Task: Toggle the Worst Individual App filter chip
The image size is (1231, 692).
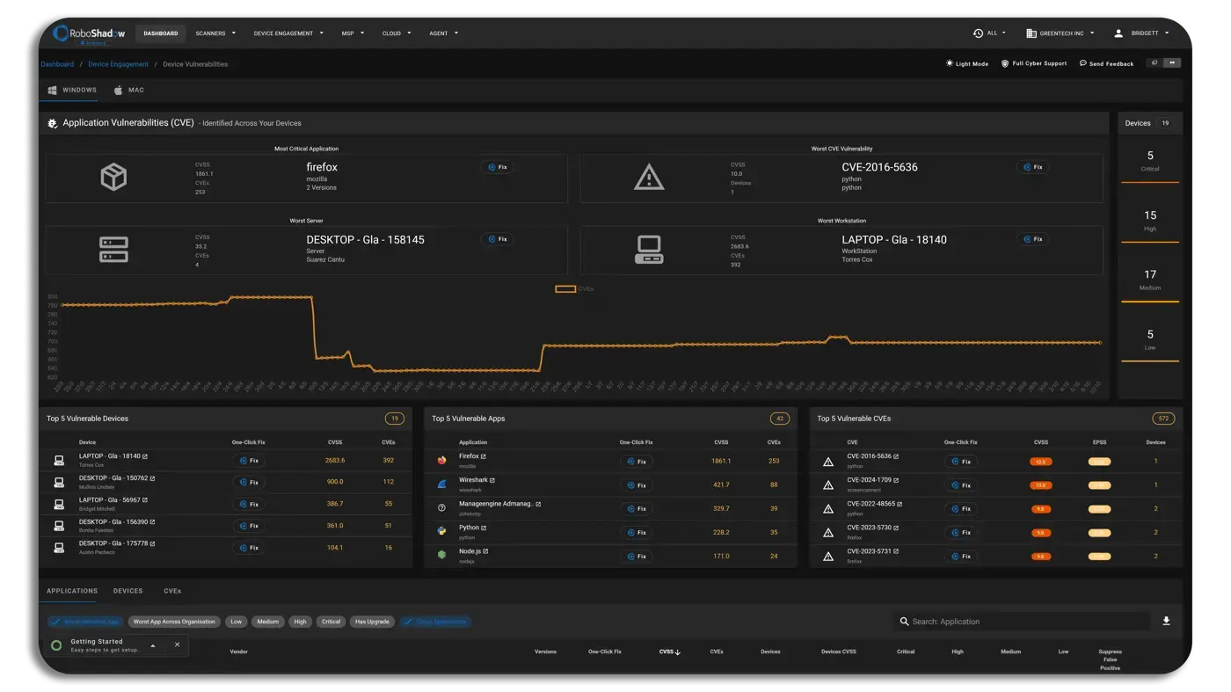Action: pyautogui.click(x=85, y=622)
